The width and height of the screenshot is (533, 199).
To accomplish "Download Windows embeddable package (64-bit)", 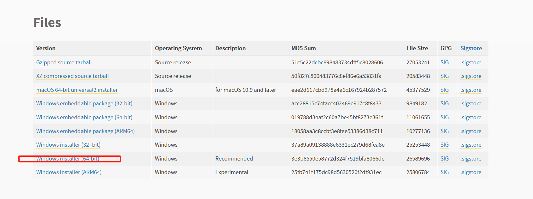I will click(84, 117).
